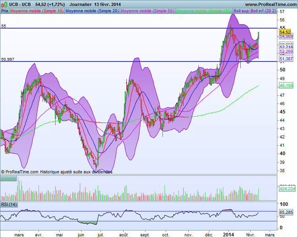Click the juin label on time axis
Screen dimensions: 298x238
81,235
